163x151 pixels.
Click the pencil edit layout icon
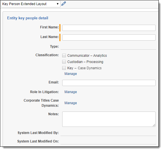pos(64,4)
